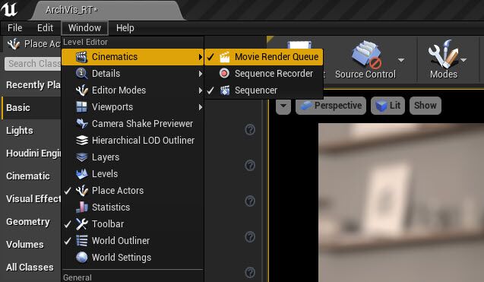Screen dimensions: 484x282
Task: Select the World Settings text entry
Action: point(122,258)
